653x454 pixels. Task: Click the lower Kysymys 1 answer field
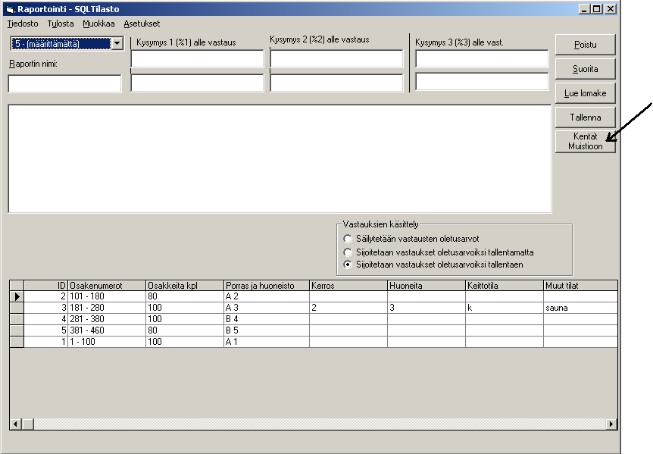[197, 83]
